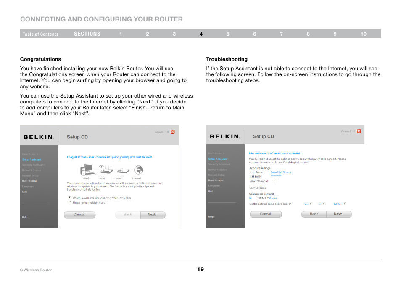Jump to section 8
The height and width of the screenshot is (281, 401).
[308, 34]
